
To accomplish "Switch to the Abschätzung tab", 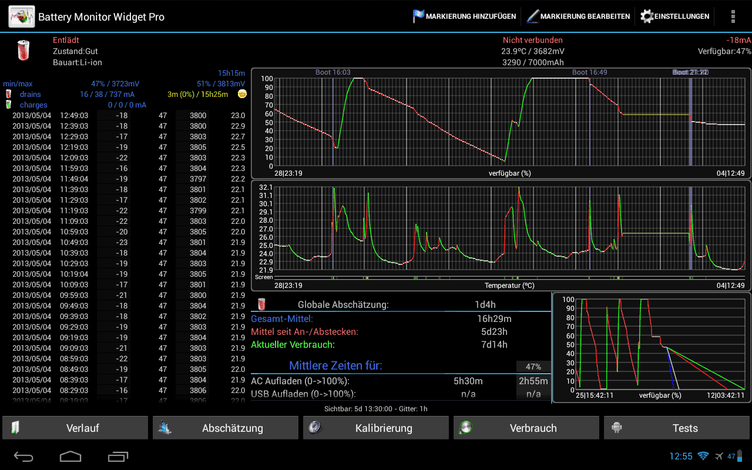I will [226, 428].
